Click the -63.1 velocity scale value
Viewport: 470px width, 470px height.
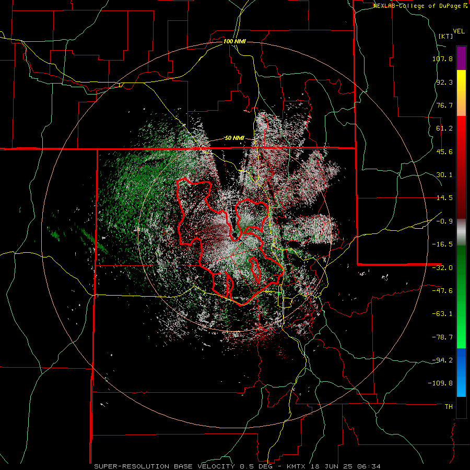pyautogui.click(x=442, y=314)
